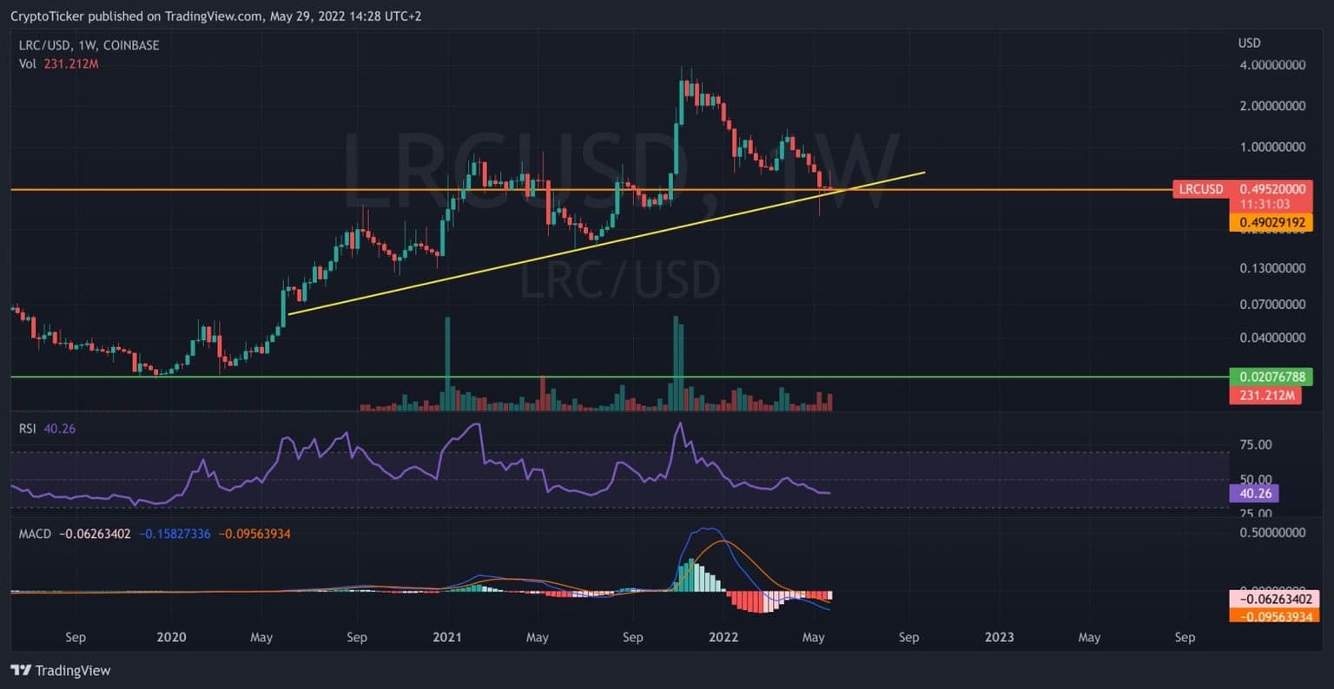1334x689 pixels.
Task: Click the purple 40.26 RSI tag
Action: click(x=1253, y=494)
